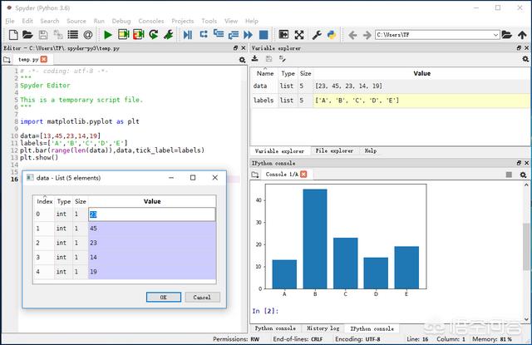The height and width of the screenshot is (345, 532).
Task: Close the Console 1/A tab
Action: (x=303, y=174)
